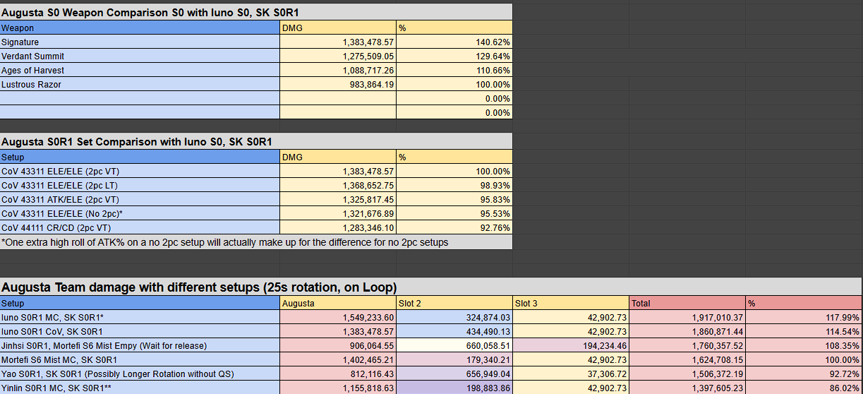
Task: Click the damage value 1,325,817.45
Action: tap(338, 200)
